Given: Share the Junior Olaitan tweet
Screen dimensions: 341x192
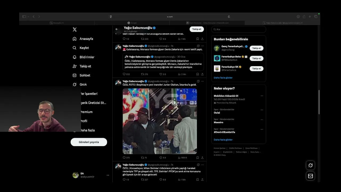Looking at the screenshot, I should point(202,158).
